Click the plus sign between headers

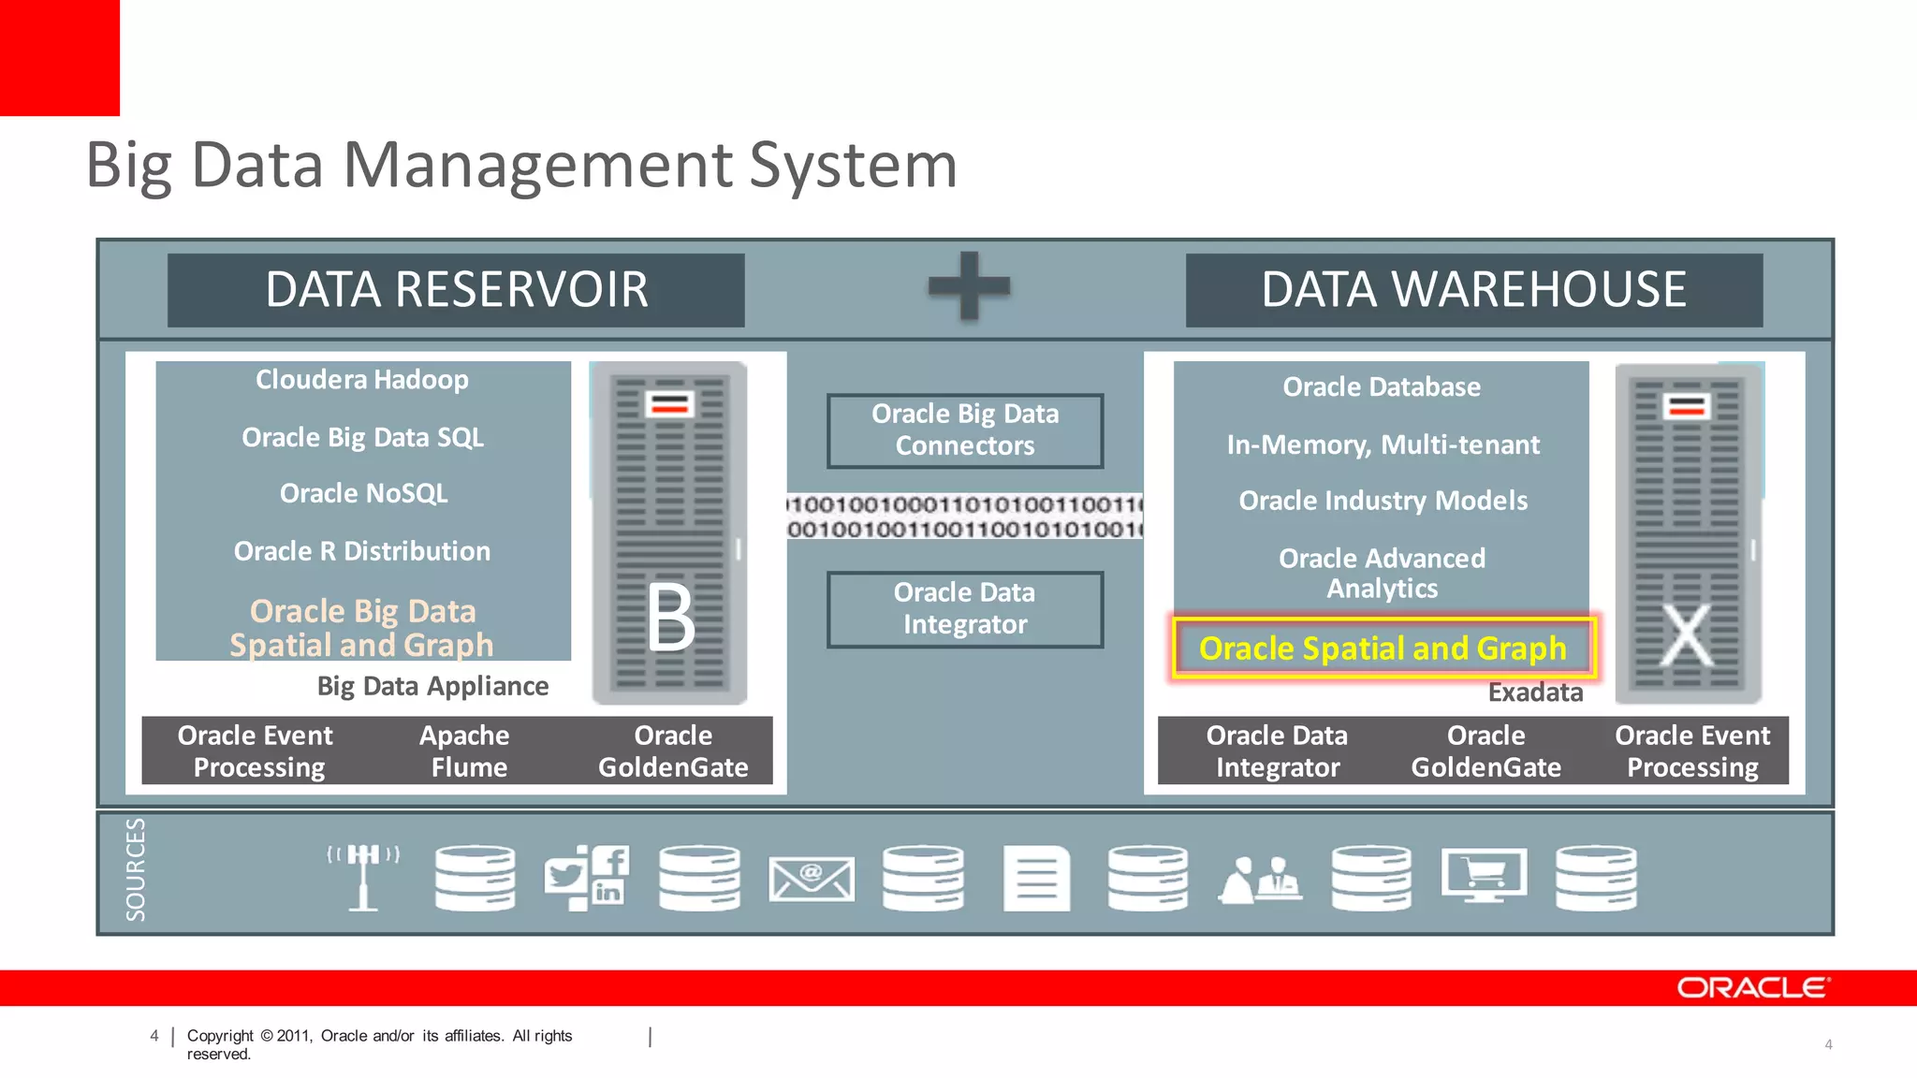click(x=968, y=285)
